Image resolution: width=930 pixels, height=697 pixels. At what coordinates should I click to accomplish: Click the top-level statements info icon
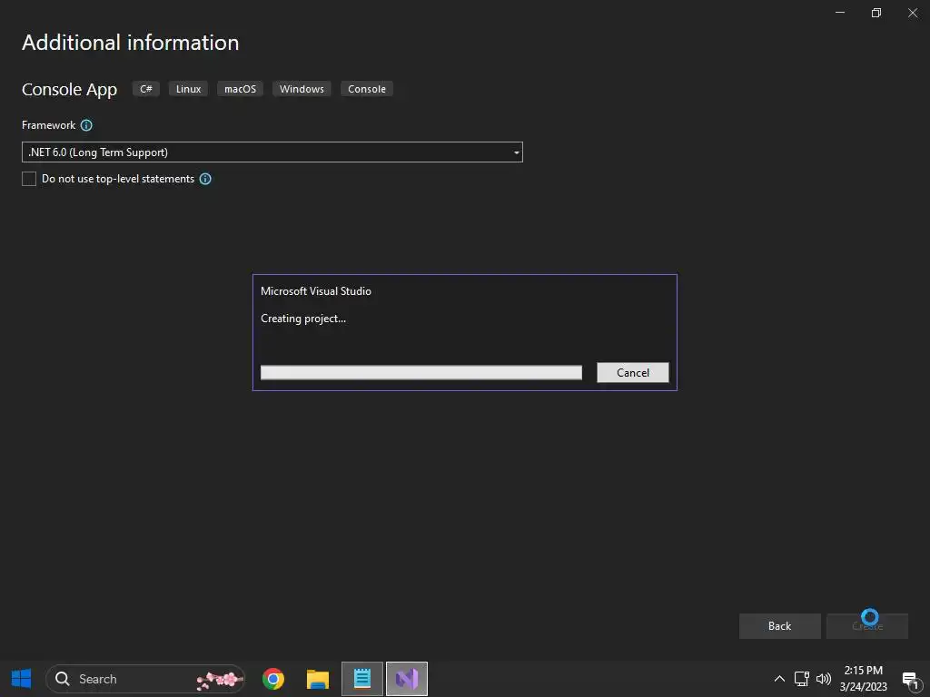pyautogui.click(x=205, y=179)
